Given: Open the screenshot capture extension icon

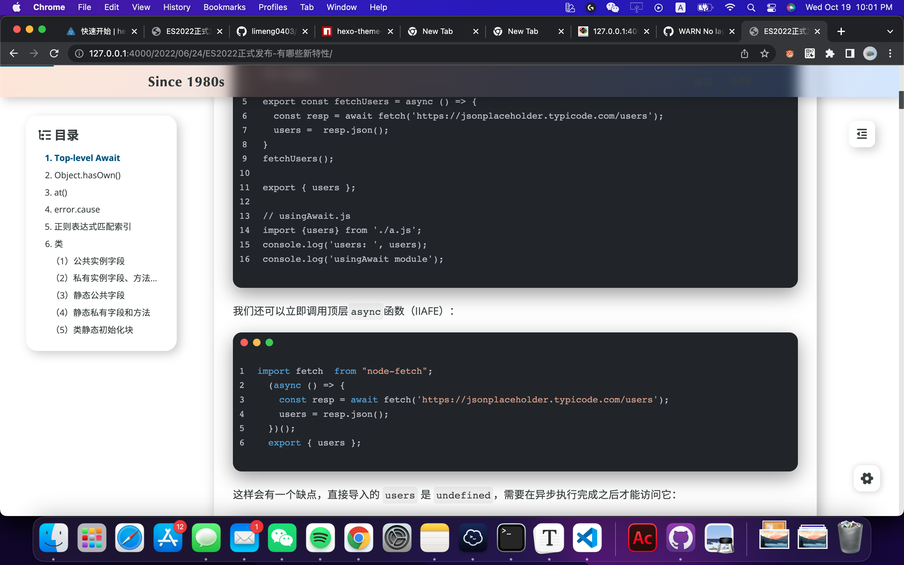Looking at the screenshot, I should [810, 53].
